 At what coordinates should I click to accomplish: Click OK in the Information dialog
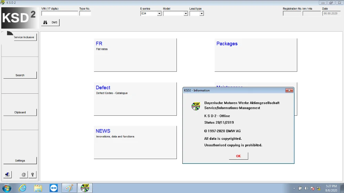tap(238, 156)
